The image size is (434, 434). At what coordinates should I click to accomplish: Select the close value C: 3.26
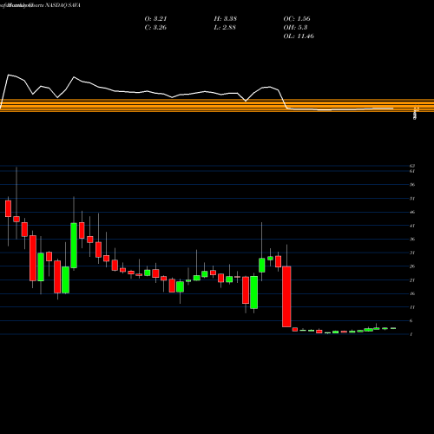[x=155, y=28]
